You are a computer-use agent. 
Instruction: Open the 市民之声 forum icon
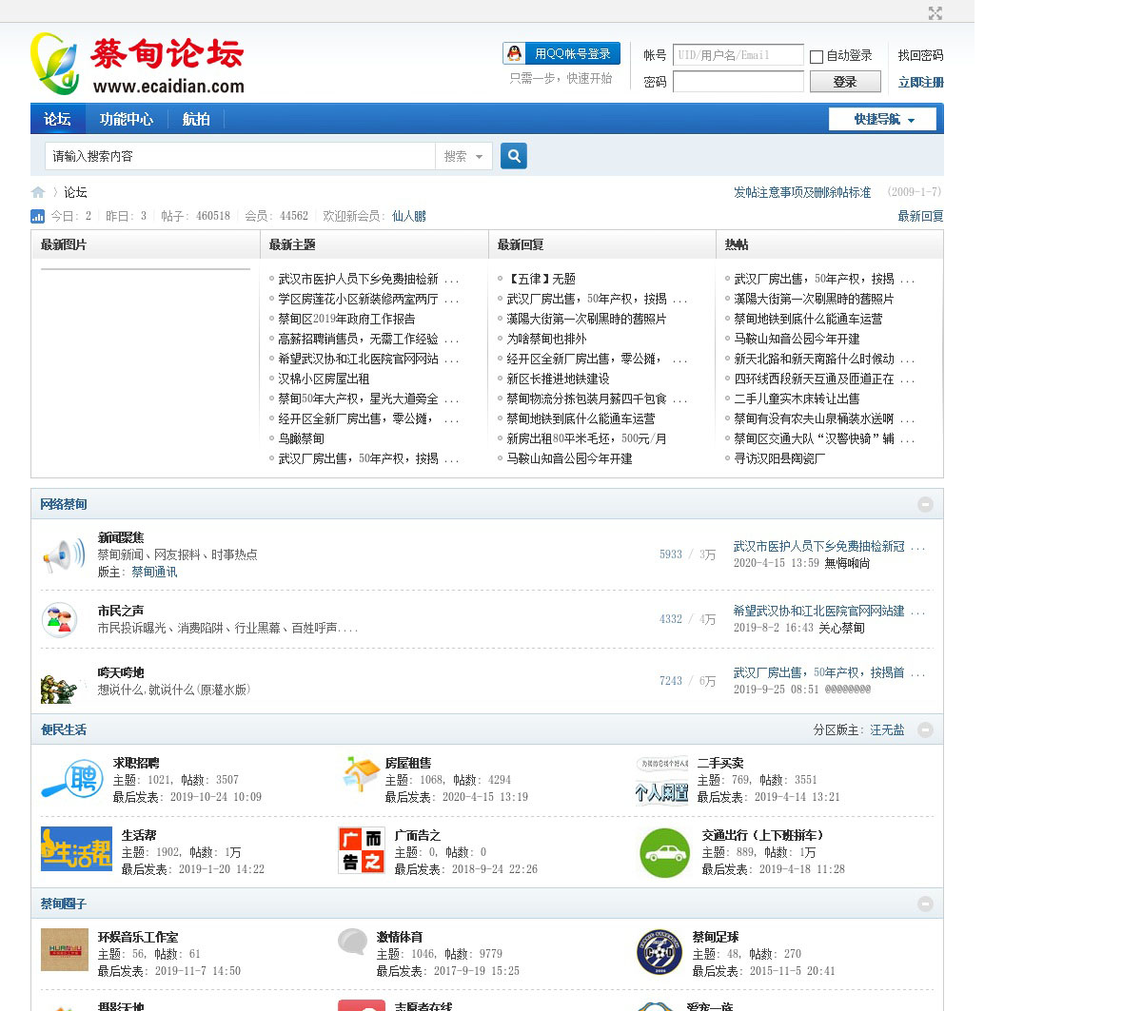click(x=59, y=620)
